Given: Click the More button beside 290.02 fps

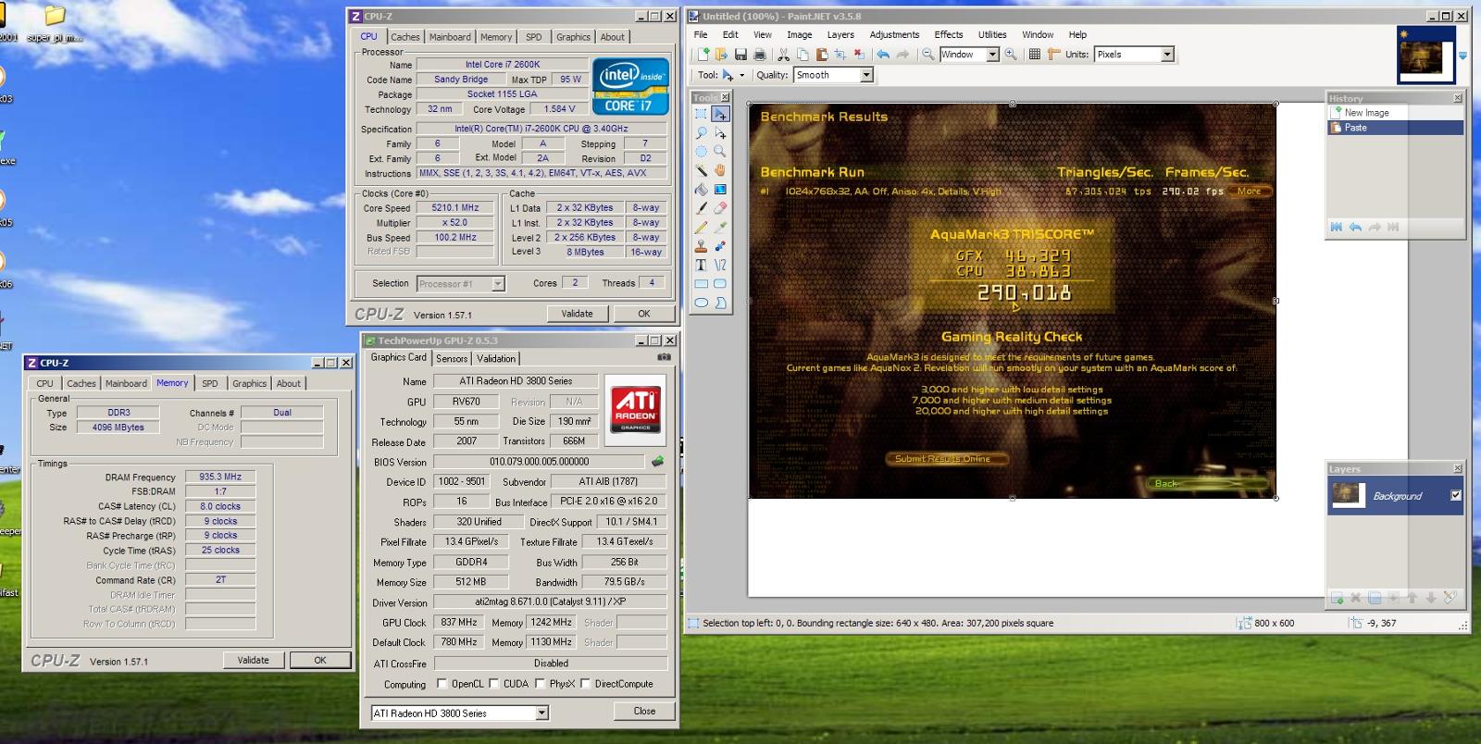Looking at the screenshot, I should (x=1249, y=191).
